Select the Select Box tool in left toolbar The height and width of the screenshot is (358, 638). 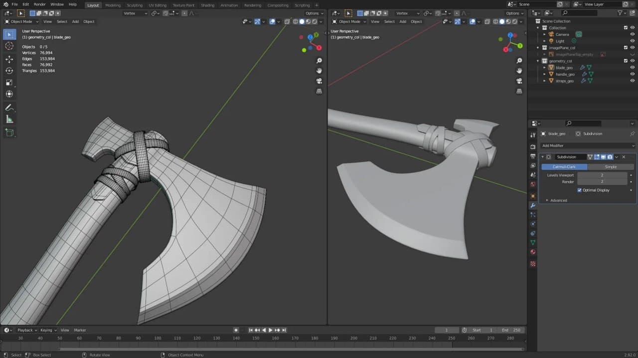click(9, 34)
